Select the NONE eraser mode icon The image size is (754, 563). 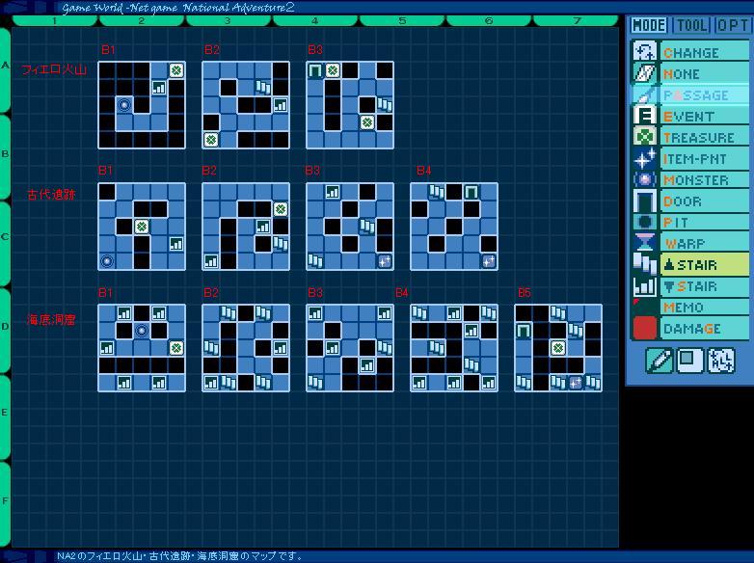click(644, 72)
